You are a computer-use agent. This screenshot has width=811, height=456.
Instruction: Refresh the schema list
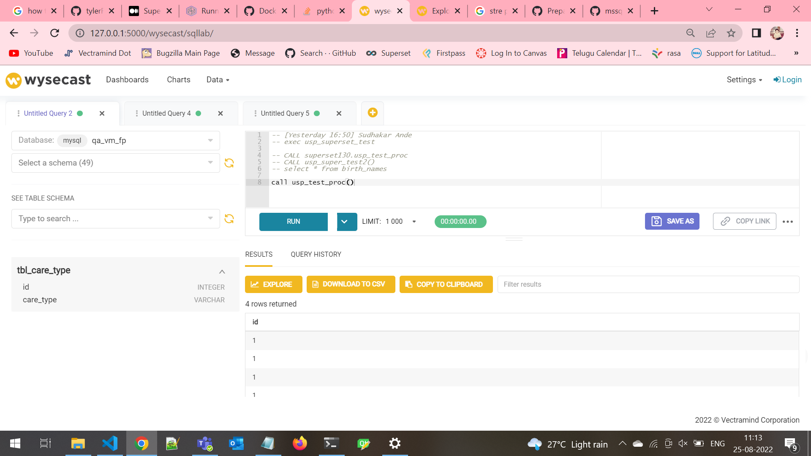click(x=229, y=163)
